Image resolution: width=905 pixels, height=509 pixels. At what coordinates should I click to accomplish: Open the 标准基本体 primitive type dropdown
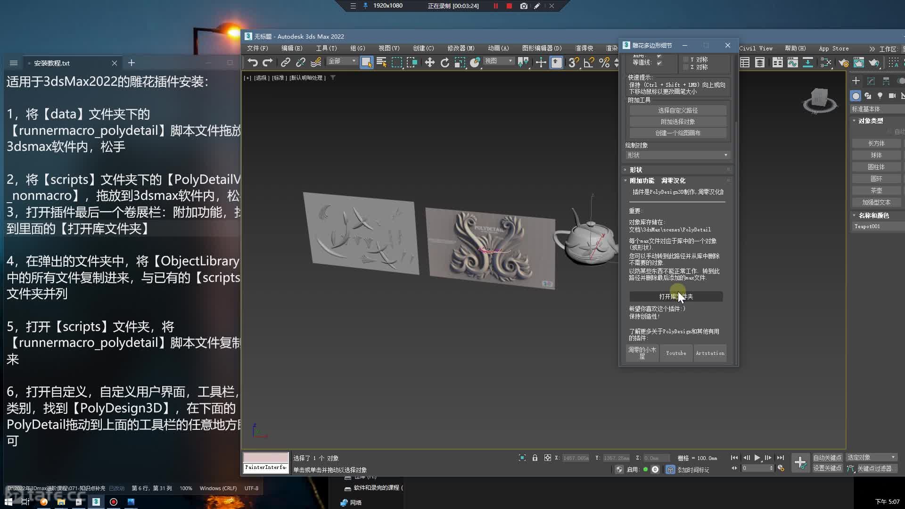point(878,109)
